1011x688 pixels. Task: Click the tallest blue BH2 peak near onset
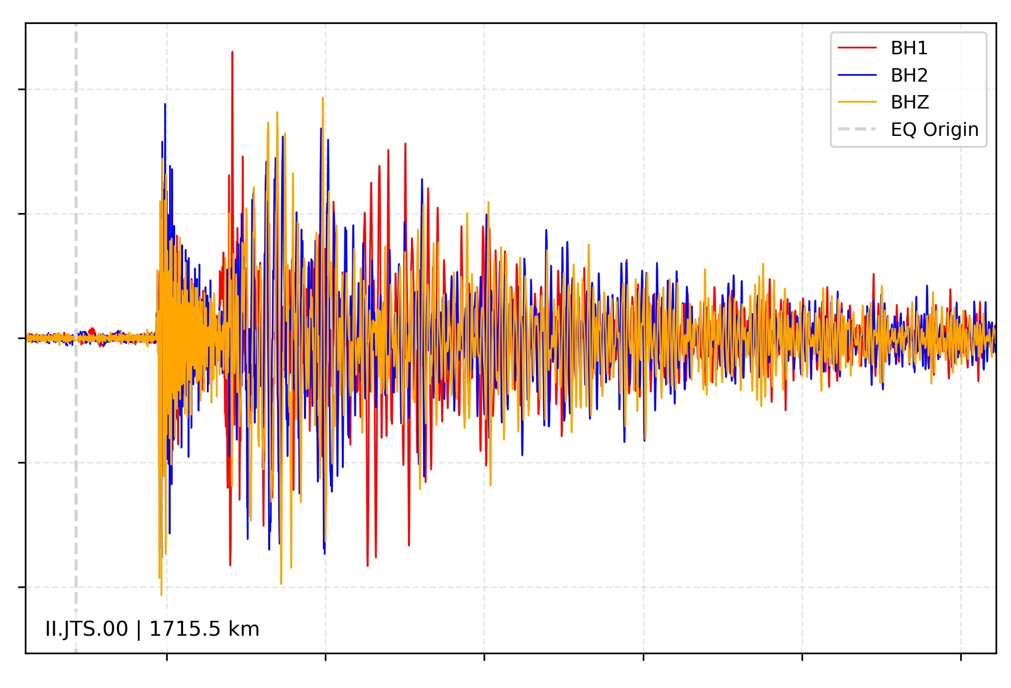coord(165,106)
